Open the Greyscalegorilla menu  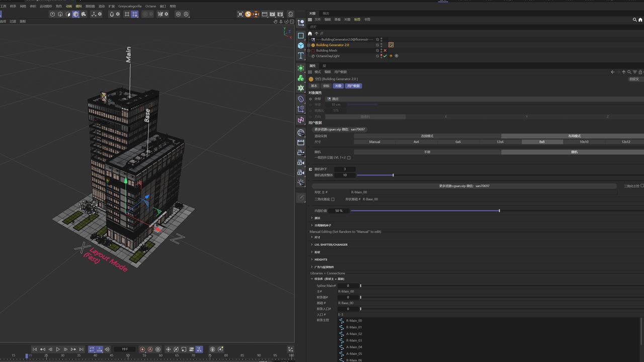pyautogui.click(x=130, y=7)
